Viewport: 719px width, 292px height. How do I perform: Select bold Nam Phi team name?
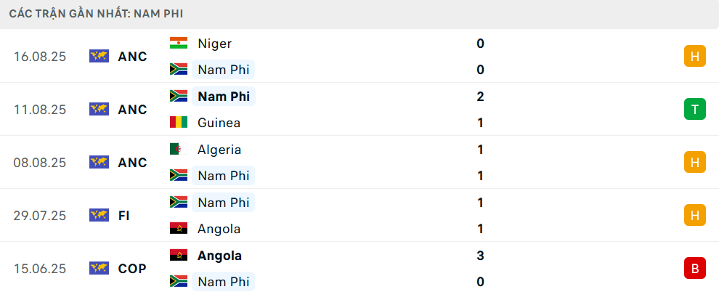[x=224, y=97]
